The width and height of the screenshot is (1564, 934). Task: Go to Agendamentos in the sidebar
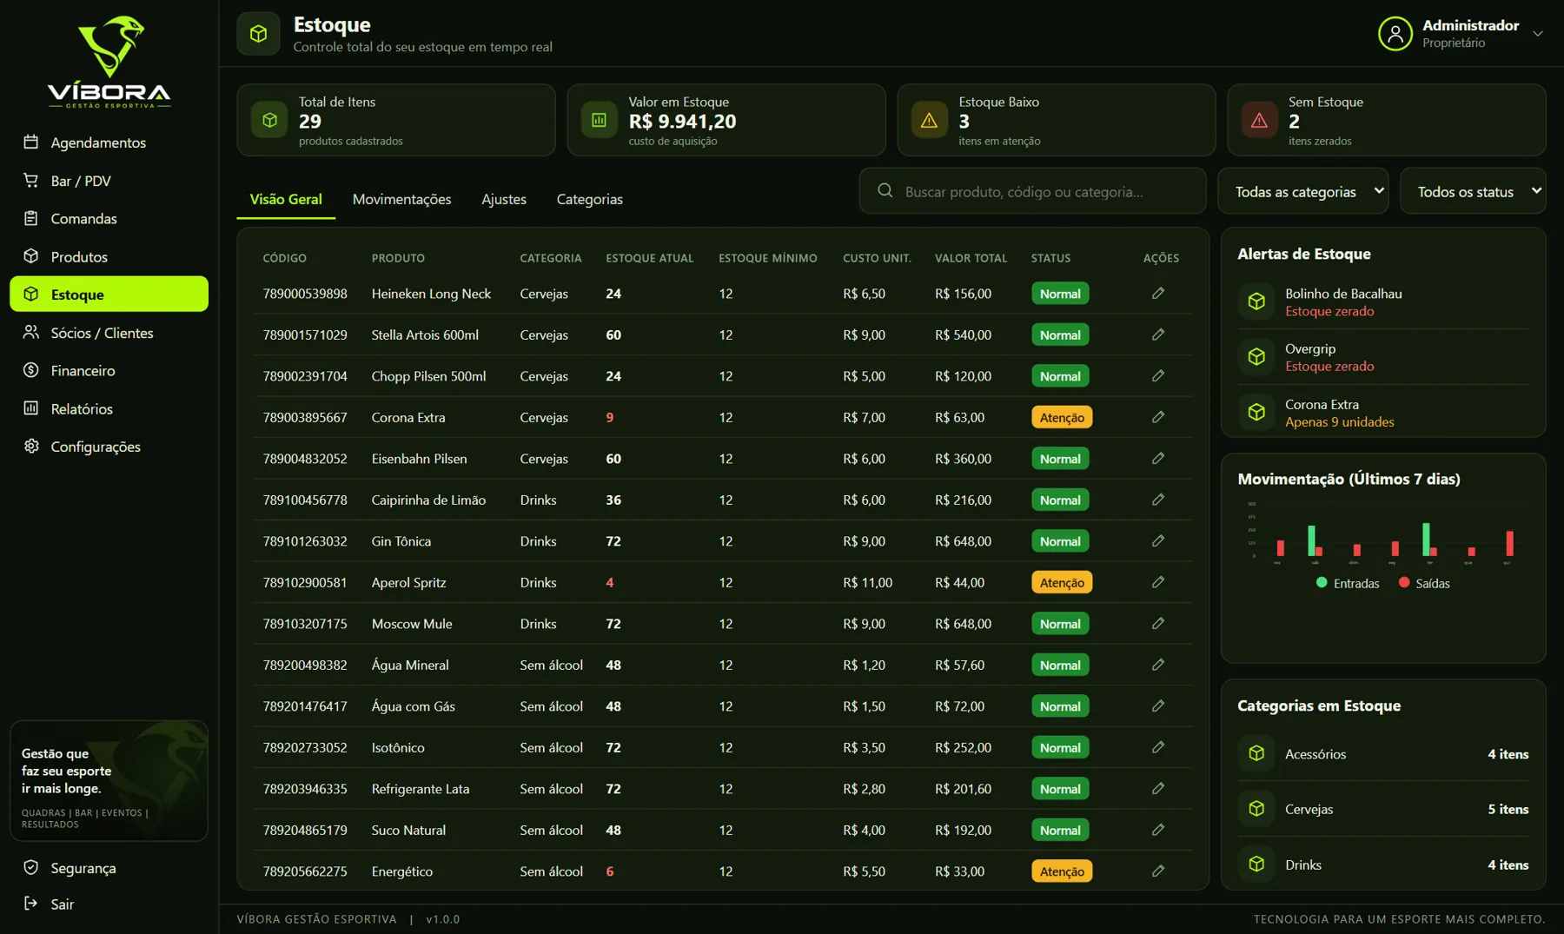point(109,142)
